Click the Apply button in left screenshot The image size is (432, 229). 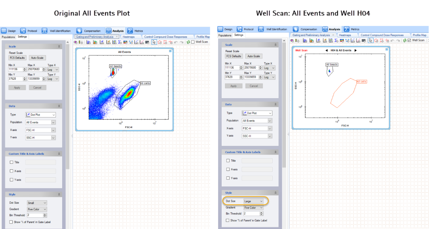[x=17, y=88]
